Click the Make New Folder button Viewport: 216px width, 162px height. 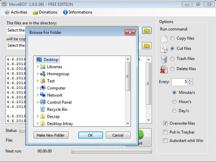[51, 135]
